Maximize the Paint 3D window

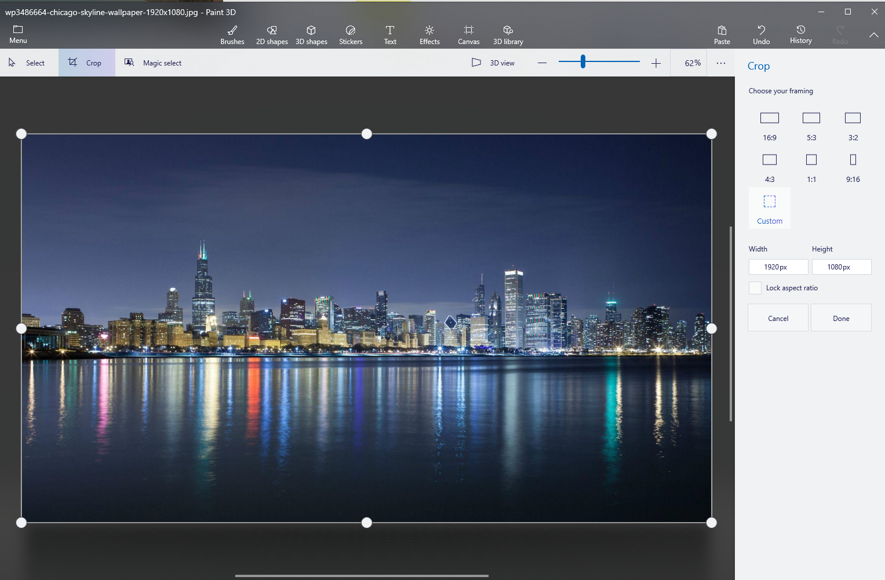point(848,12)
